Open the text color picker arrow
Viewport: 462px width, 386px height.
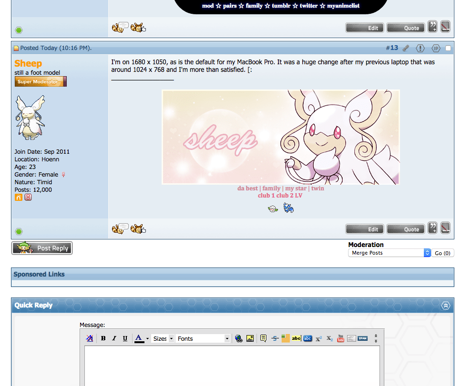(147, 338)
